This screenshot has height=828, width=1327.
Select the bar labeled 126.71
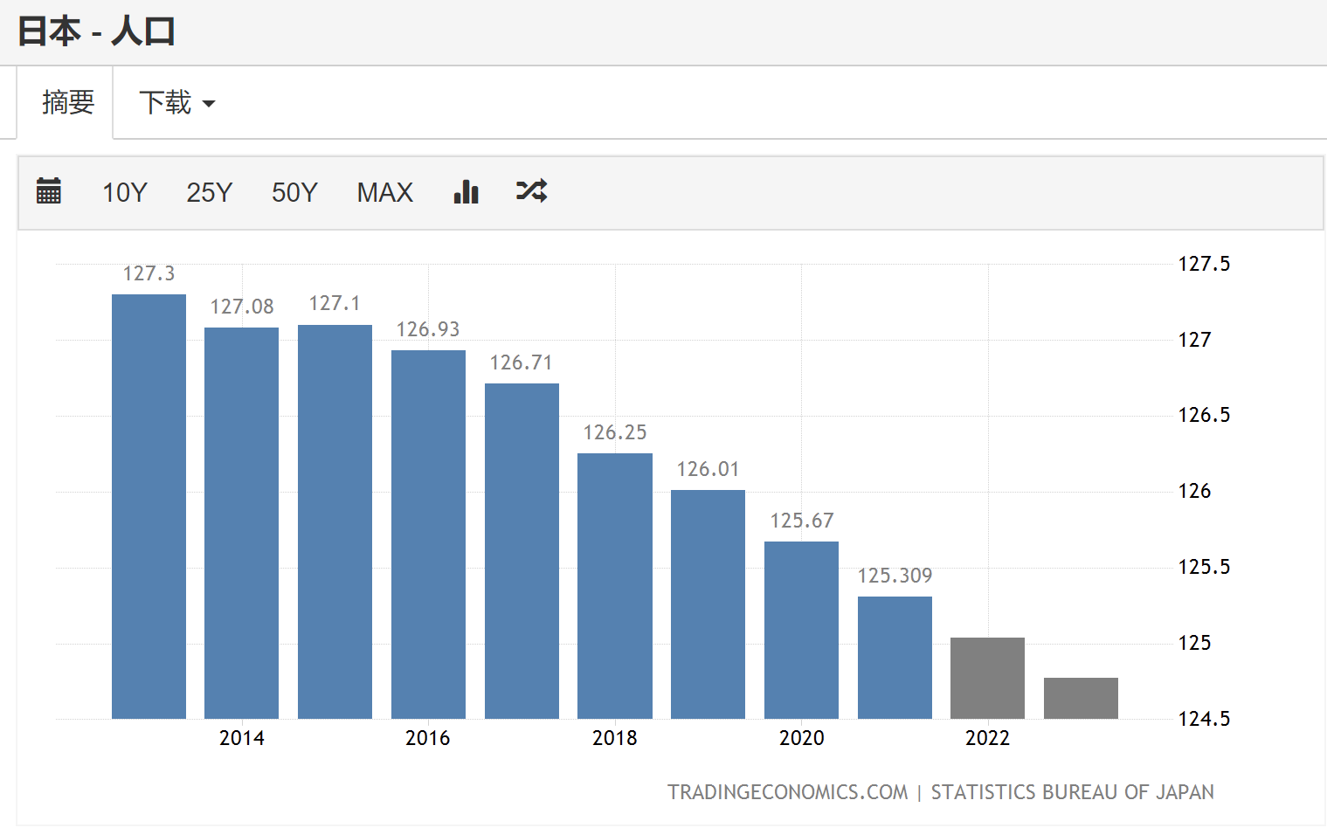pos(522,551)
